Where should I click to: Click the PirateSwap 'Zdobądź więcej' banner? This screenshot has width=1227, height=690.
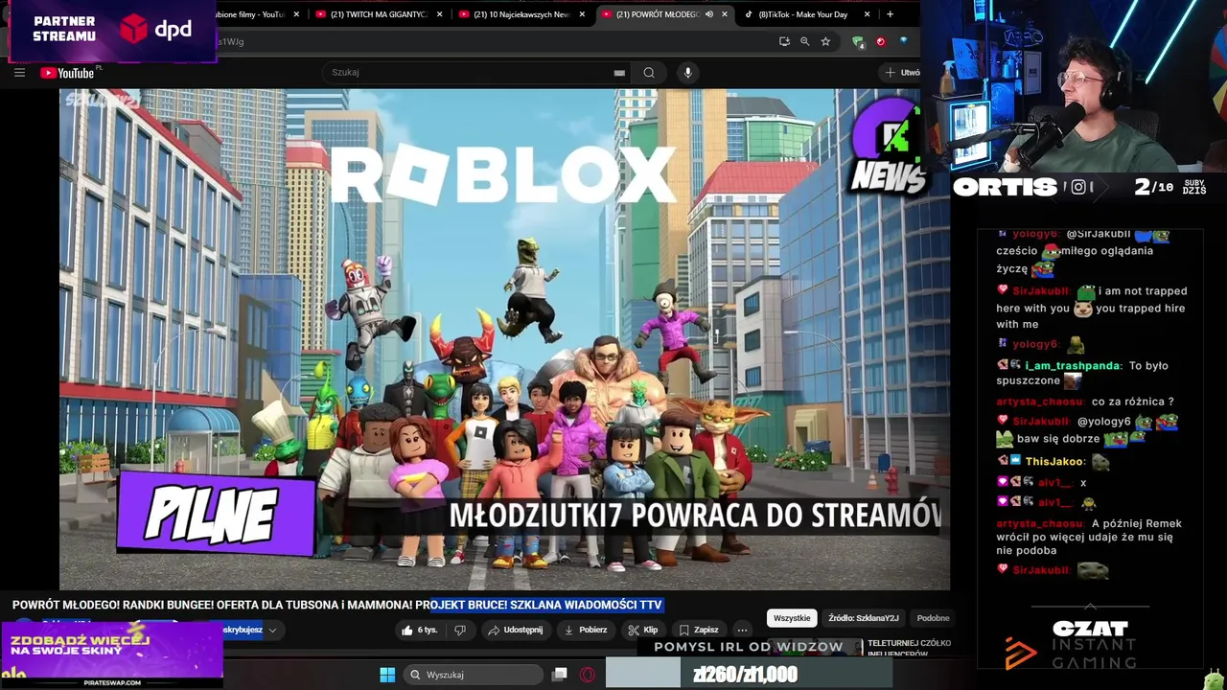click(x=112, y=655)
